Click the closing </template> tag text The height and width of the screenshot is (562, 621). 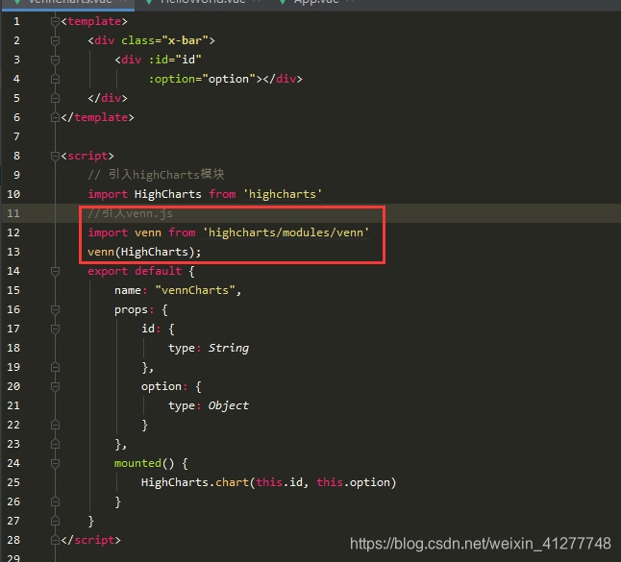click(x=98, y=117)
